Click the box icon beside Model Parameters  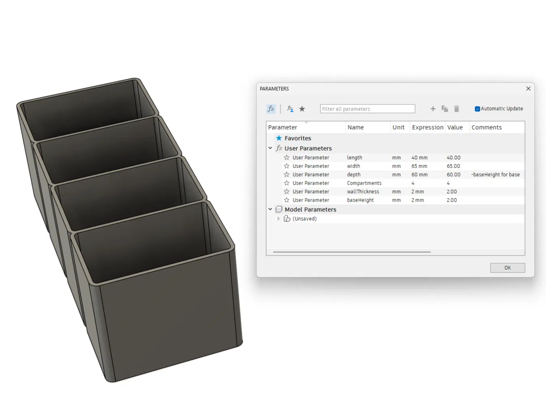click(279, 209)
